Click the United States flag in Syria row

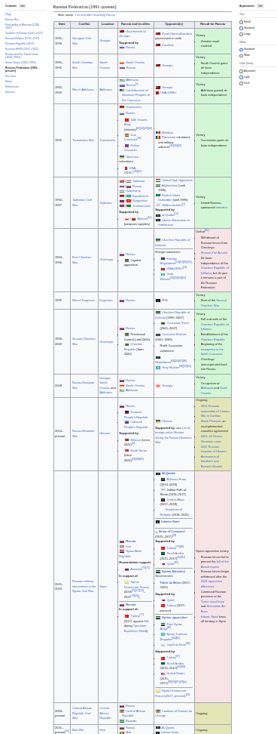[163, 674]
